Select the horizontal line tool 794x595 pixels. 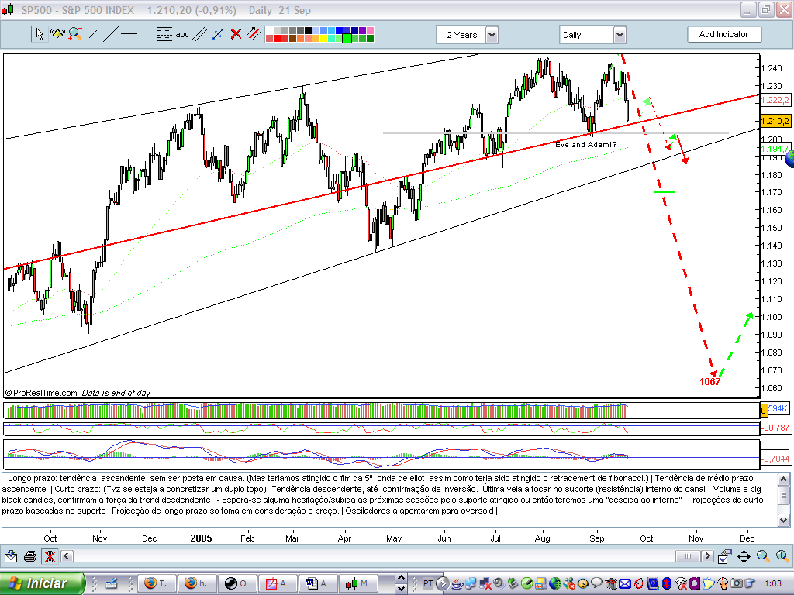(x=129, y=34)
